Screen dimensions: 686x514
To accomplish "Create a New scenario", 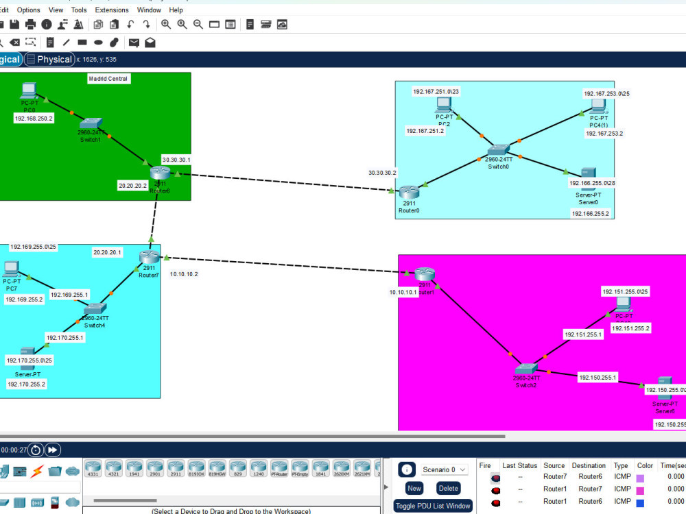I will [x=414, y=488].
